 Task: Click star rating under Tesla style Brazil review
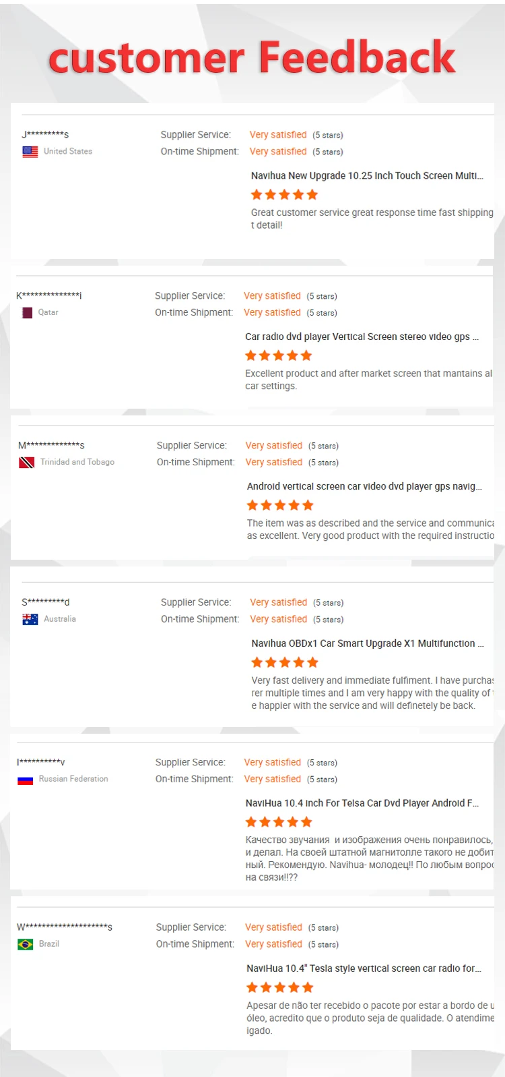point(280,988)
